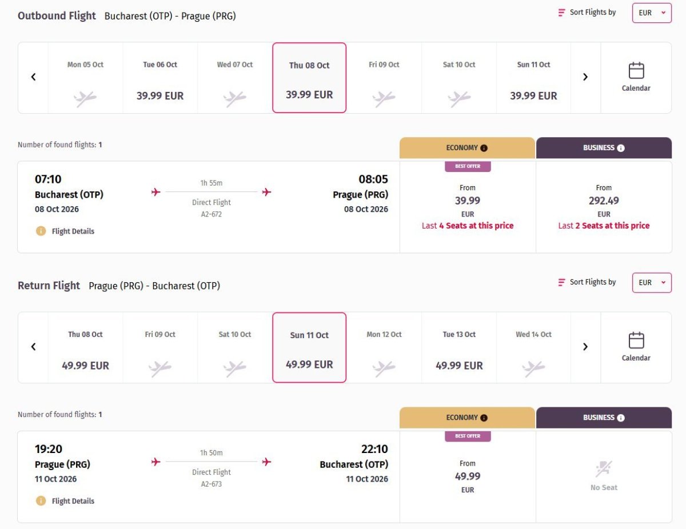Screen dimensions: 686x529
Task: Click the outbound Sort Flights by icon
Action: coord(561,13)
